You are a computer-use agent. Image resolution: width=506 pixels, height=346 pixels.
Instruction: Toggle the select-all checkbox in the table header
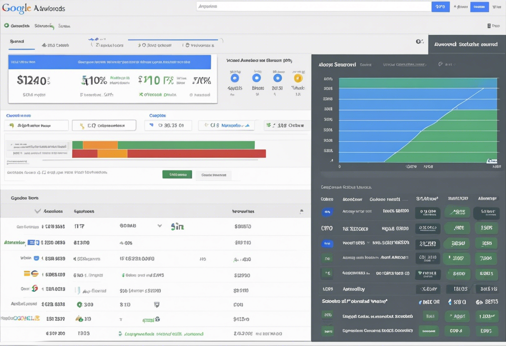(37, 212)
